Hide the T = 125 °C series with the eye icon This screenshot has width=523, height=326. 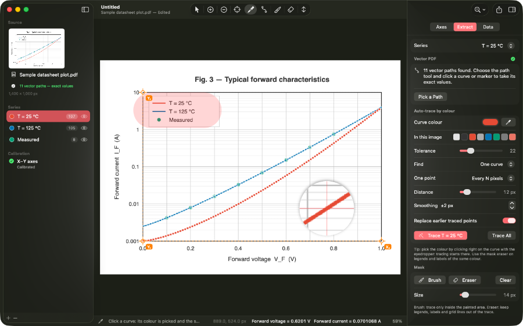pos(84,128)
